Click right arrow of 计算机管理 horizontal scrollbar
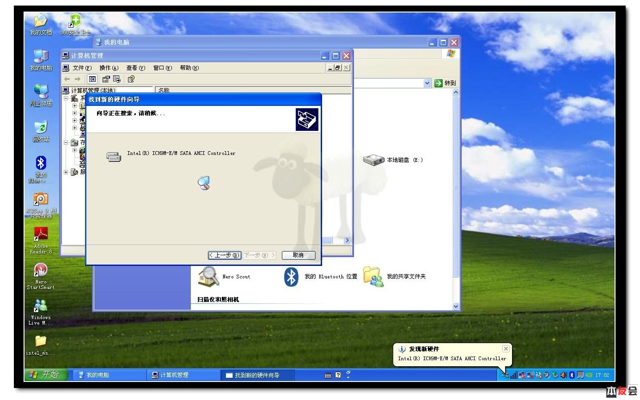 (347, 240)
